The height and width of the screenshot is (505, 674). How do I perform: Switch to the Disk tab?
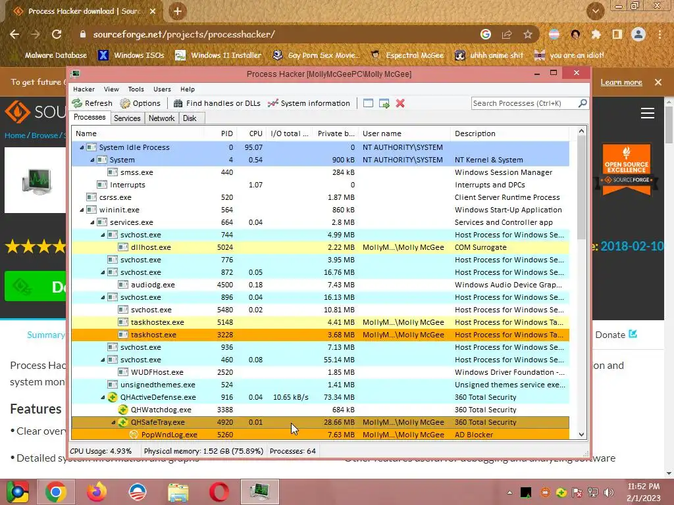click(x=190, y=118)
